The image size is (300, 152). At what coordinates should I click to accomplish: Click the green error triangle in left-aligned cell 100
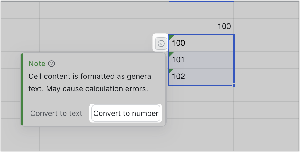tap(171, 37)
